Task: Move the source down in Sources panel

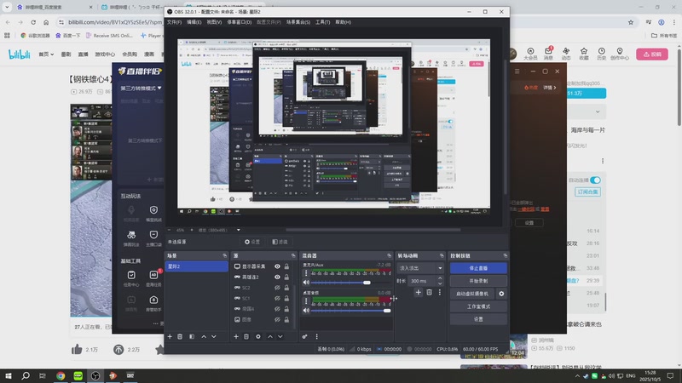Action: (280, 336)
